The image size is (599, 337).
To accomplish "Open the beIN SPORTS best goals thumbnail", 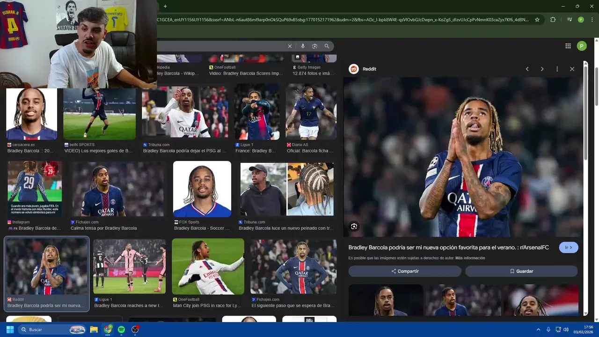I will click(99, 114).
